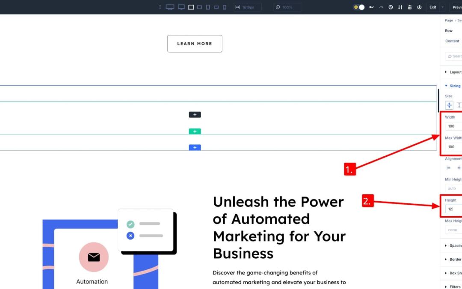The width and height of the screenshot is (462, 289).
Task: Open the editing history clock icon
Action: pyautogui.click(x=391, y=7)
